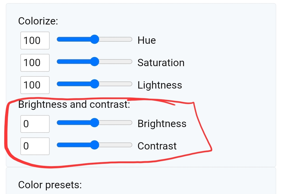Click the Contrast slider thumb
The height and width of the screenshot is (194, 282).
pyautogui.click(x=95, y=145)
